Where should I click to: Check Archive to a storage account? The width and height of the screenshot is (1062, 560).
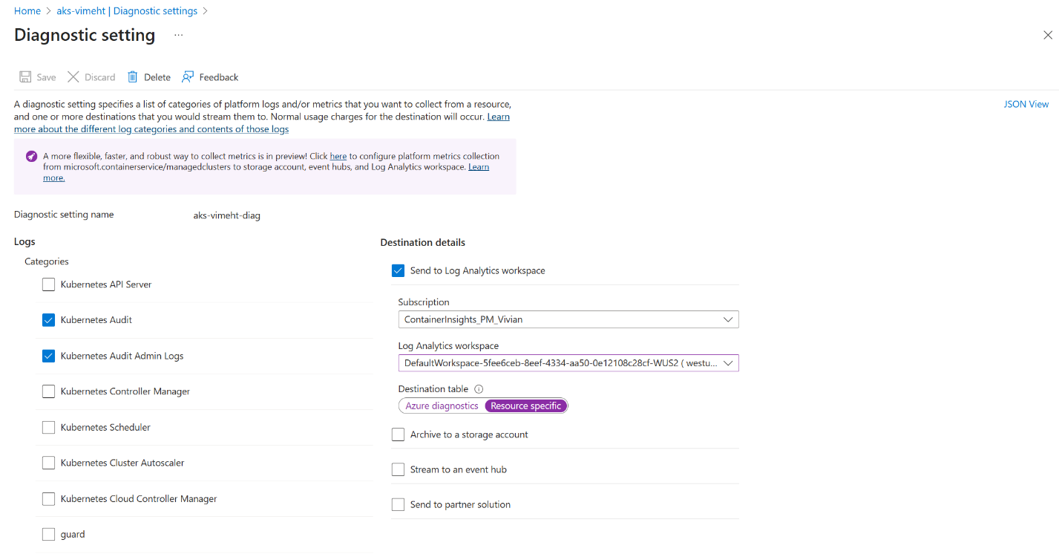398,434
